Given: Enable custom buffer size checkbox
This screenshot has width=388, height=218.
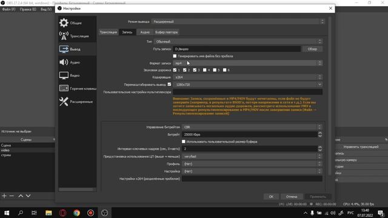Looking at the screenshot, I should [183, 142].
